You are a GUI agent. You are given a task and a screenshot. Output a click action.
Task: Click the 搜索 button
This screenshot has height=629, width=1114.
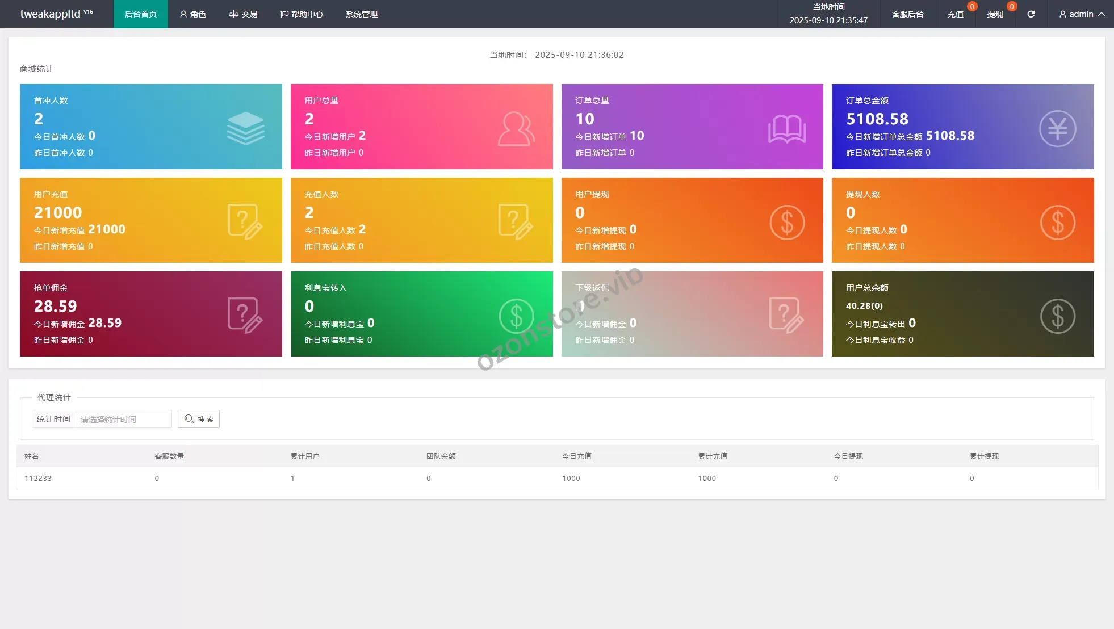[199, 419]
